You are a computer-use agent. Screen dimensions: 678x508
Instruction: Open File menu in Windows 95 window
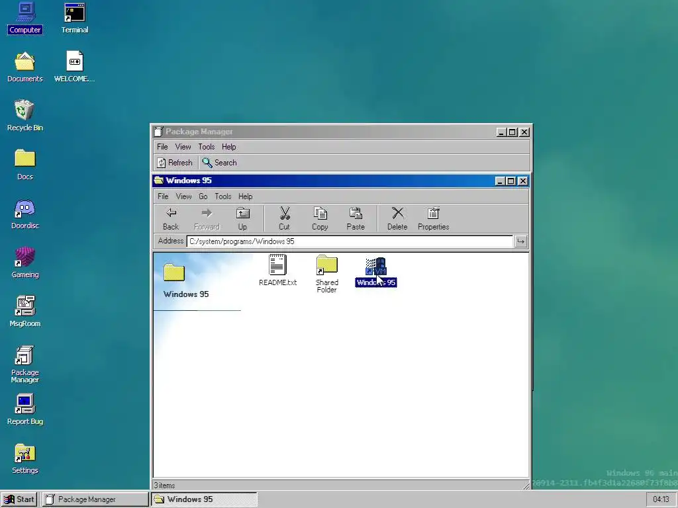point(163,196)
